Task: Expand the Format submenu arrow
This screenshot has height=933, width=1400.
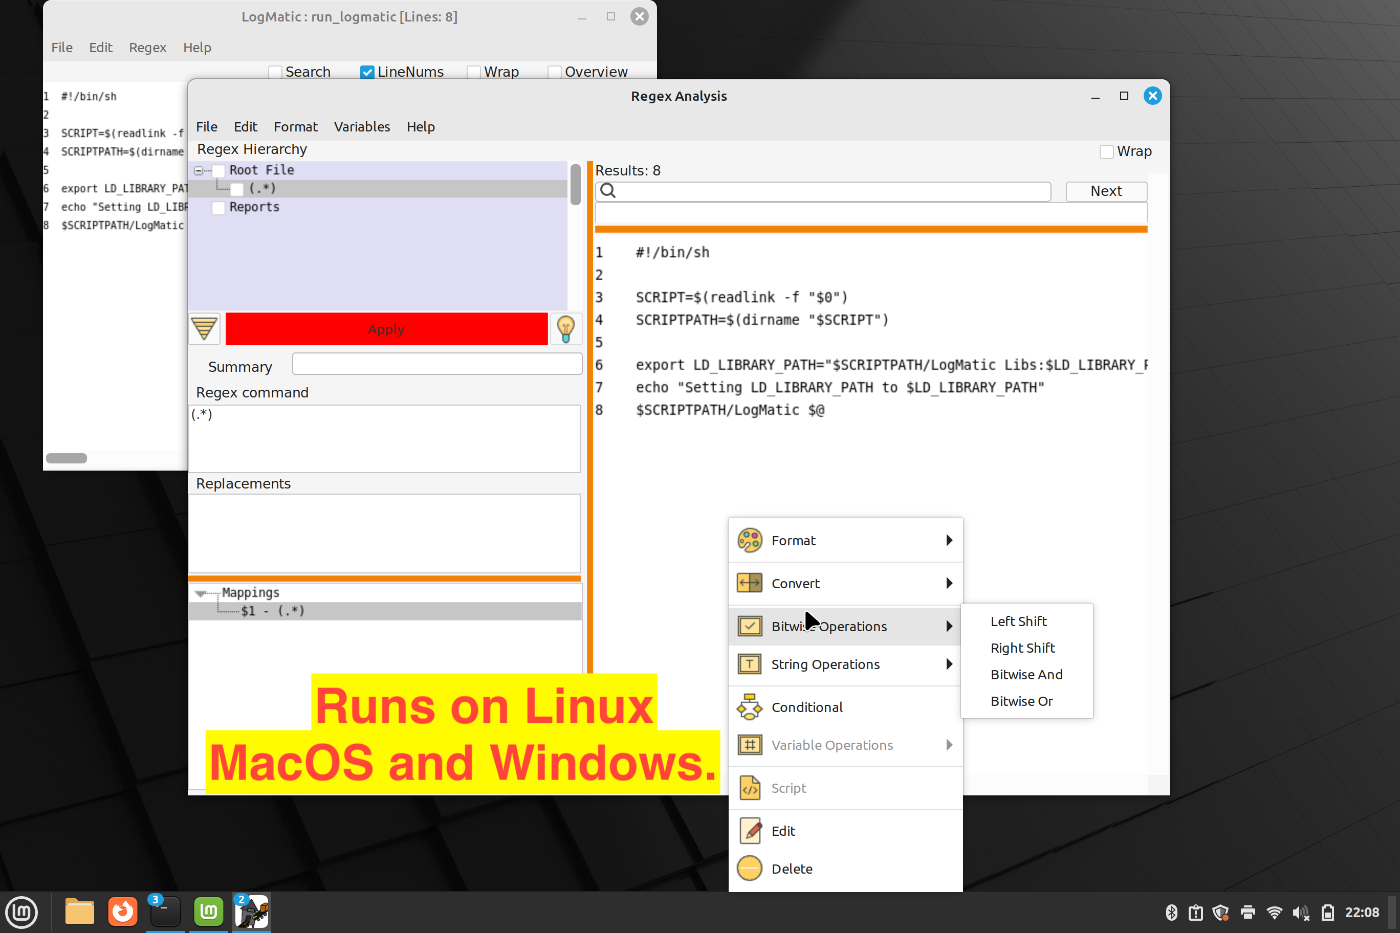Action: click(949, 540)
